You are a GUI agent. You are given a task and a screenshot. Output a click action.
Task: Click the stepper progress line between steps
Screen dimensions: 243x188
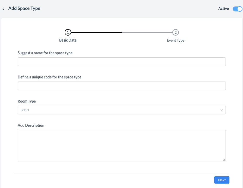point(121,32)
